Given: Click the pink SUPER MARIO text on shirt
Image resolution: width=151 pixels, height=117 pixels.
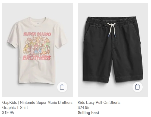Looking at the screenshot, I should coord(37,34).
